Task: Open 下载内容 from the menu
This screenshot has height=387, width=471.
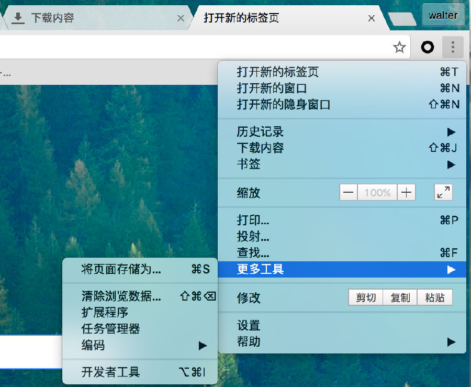Action: tap(342, 148)
